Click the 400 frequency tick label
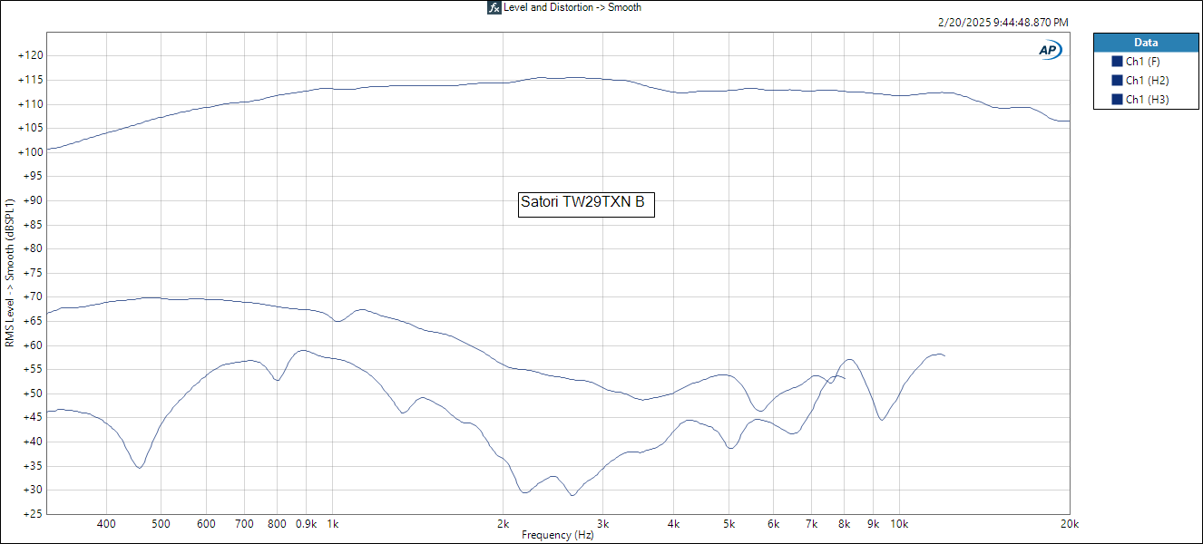 [106, 524]
